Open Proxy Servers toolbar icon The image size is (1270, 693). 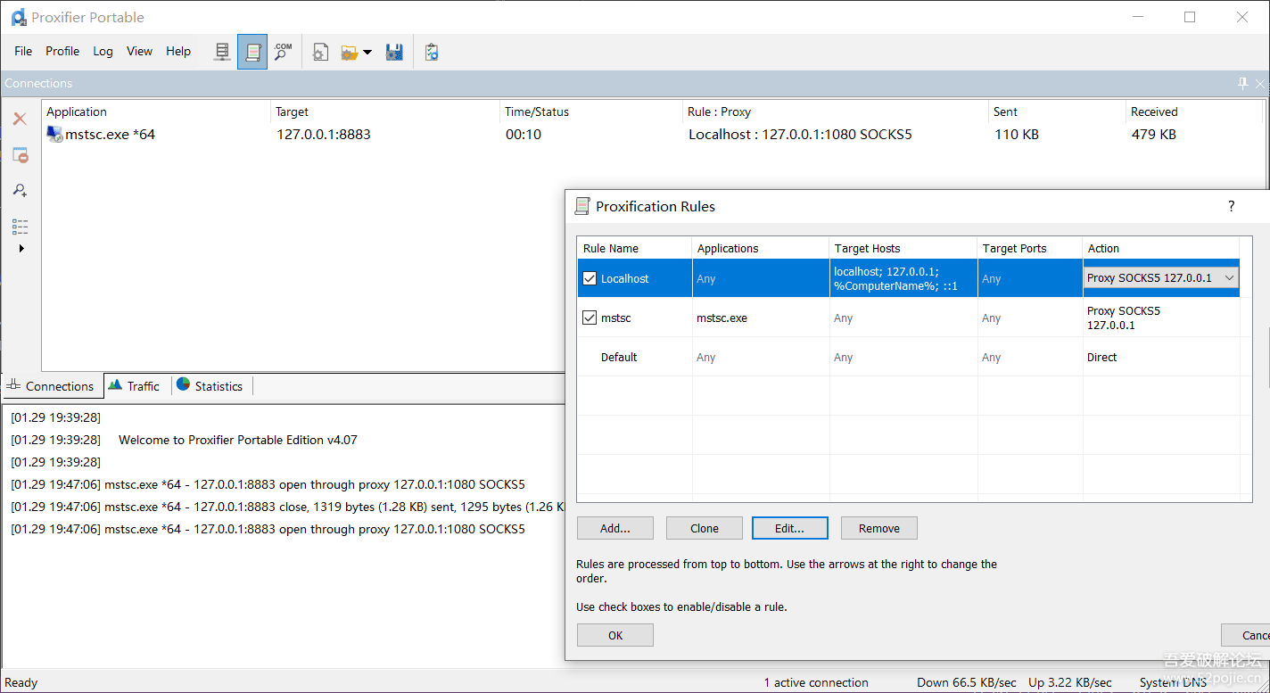tap(222, 52)
